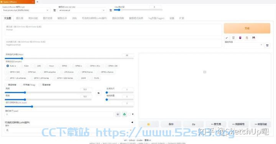
Task: Click the Zip button
Action: tap(194, 124)
